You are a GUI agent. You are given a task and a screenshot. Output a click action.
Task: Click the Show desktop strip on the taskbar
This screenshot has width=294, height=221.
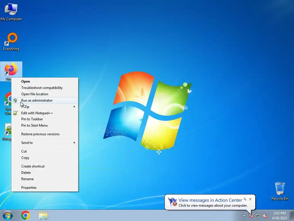tap(292, 215)
